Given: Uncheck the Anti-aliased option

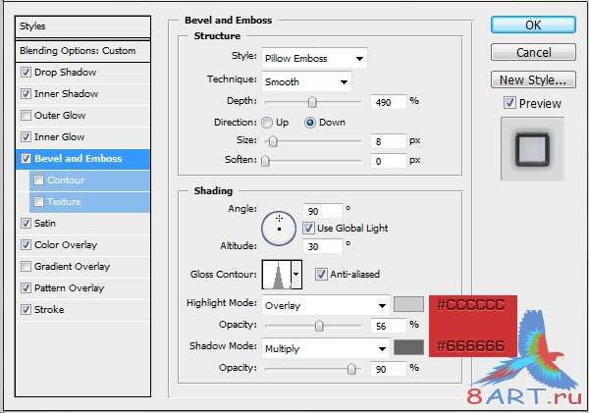Looking at the screenshot, I should point(321,275).
